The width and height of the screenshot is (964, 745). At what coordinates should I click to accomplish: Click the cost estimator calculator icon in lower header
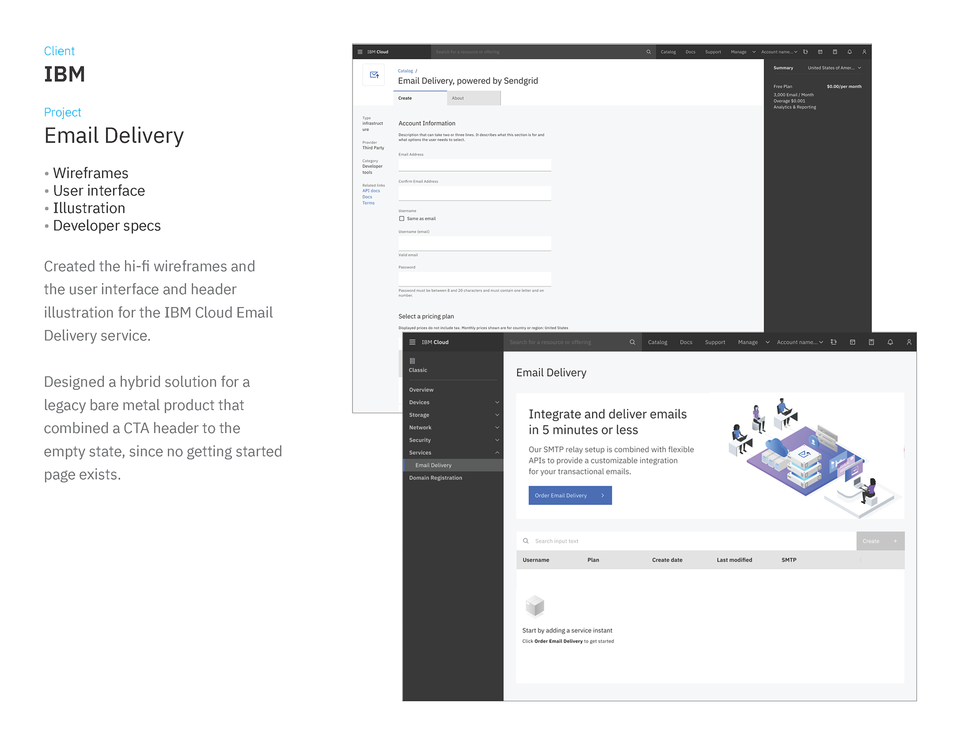click(x=871, y=342)
